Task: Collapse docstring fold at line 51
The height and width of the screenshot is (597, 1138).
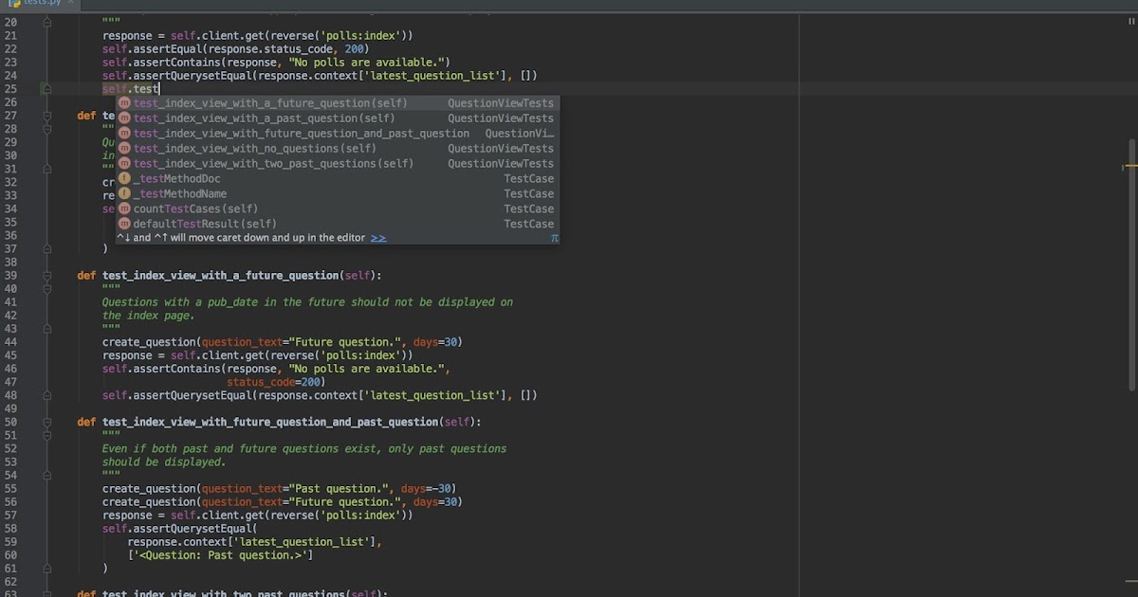Action: 46,435
